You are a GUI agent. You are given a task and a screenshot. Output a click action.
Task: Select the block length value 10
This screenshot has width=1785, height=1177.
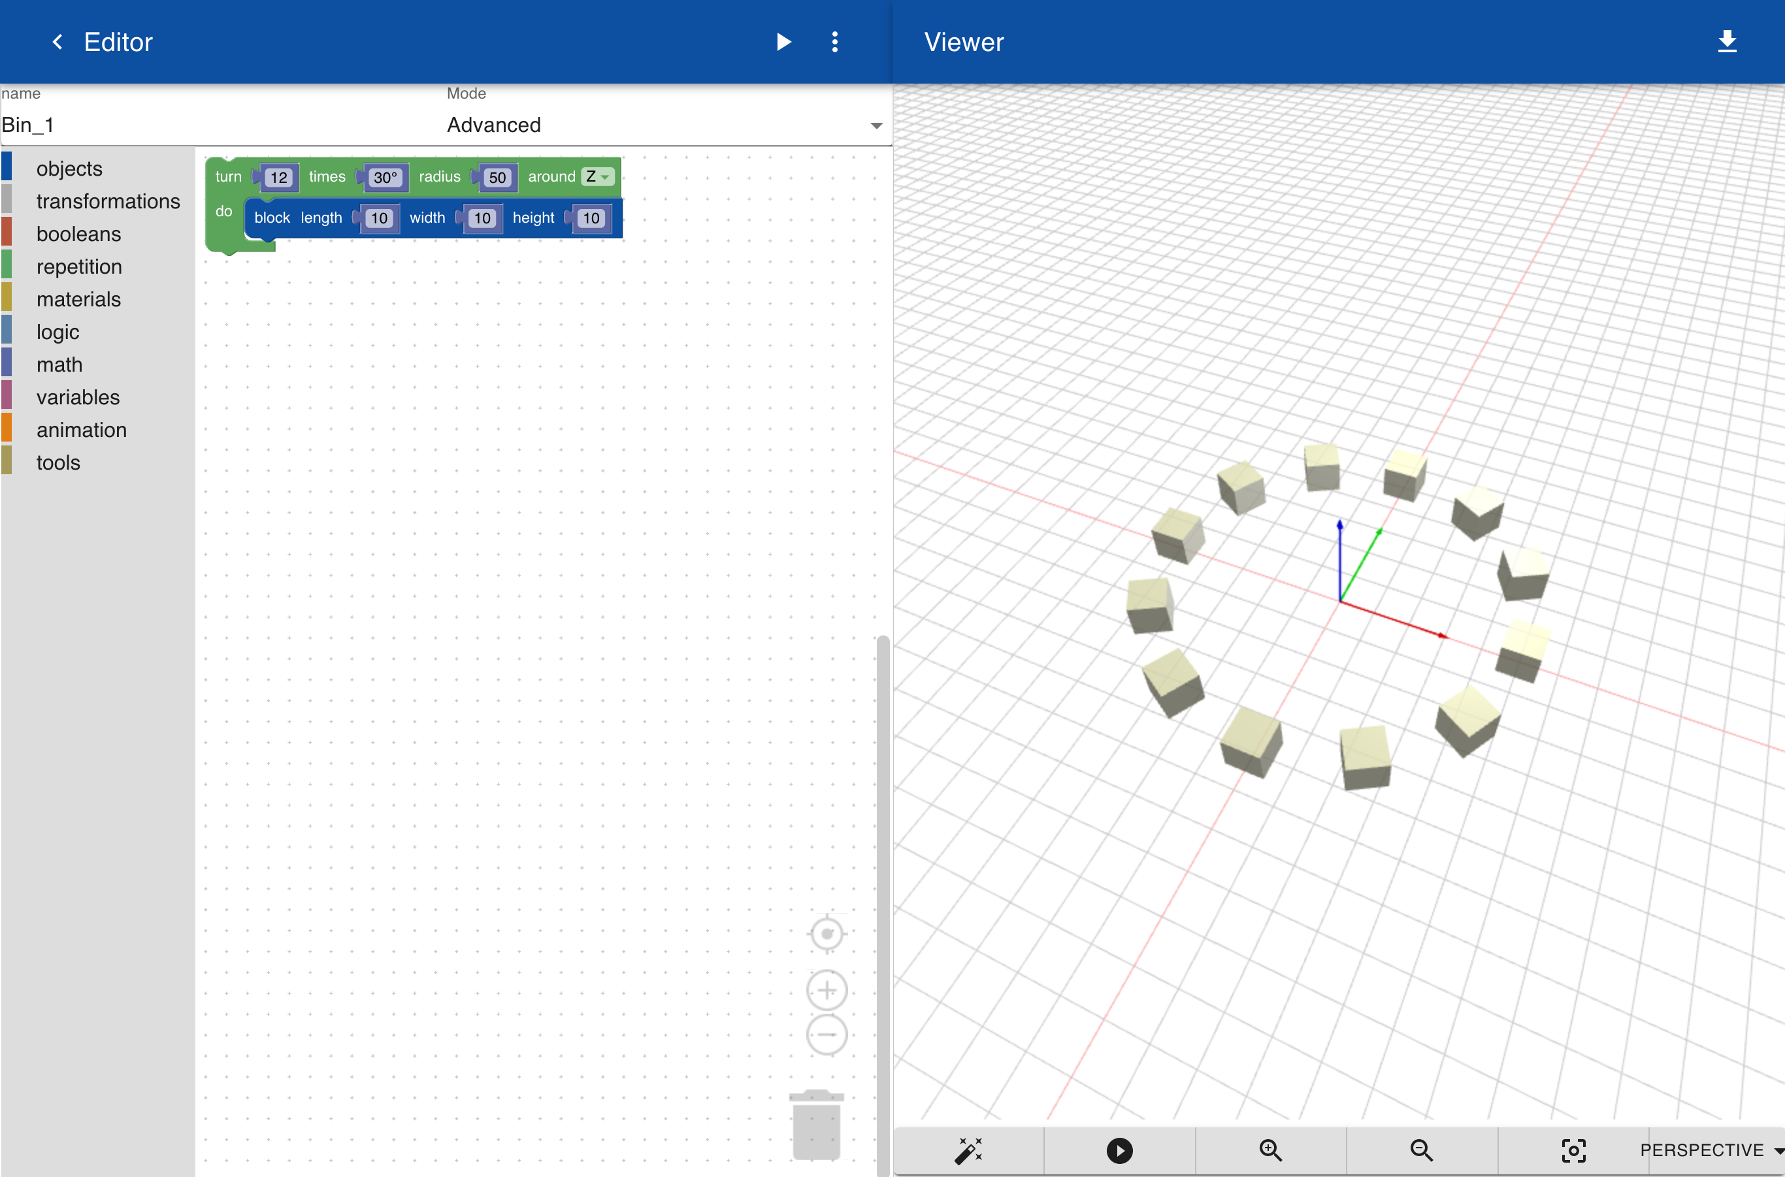(x=379, y=218)
